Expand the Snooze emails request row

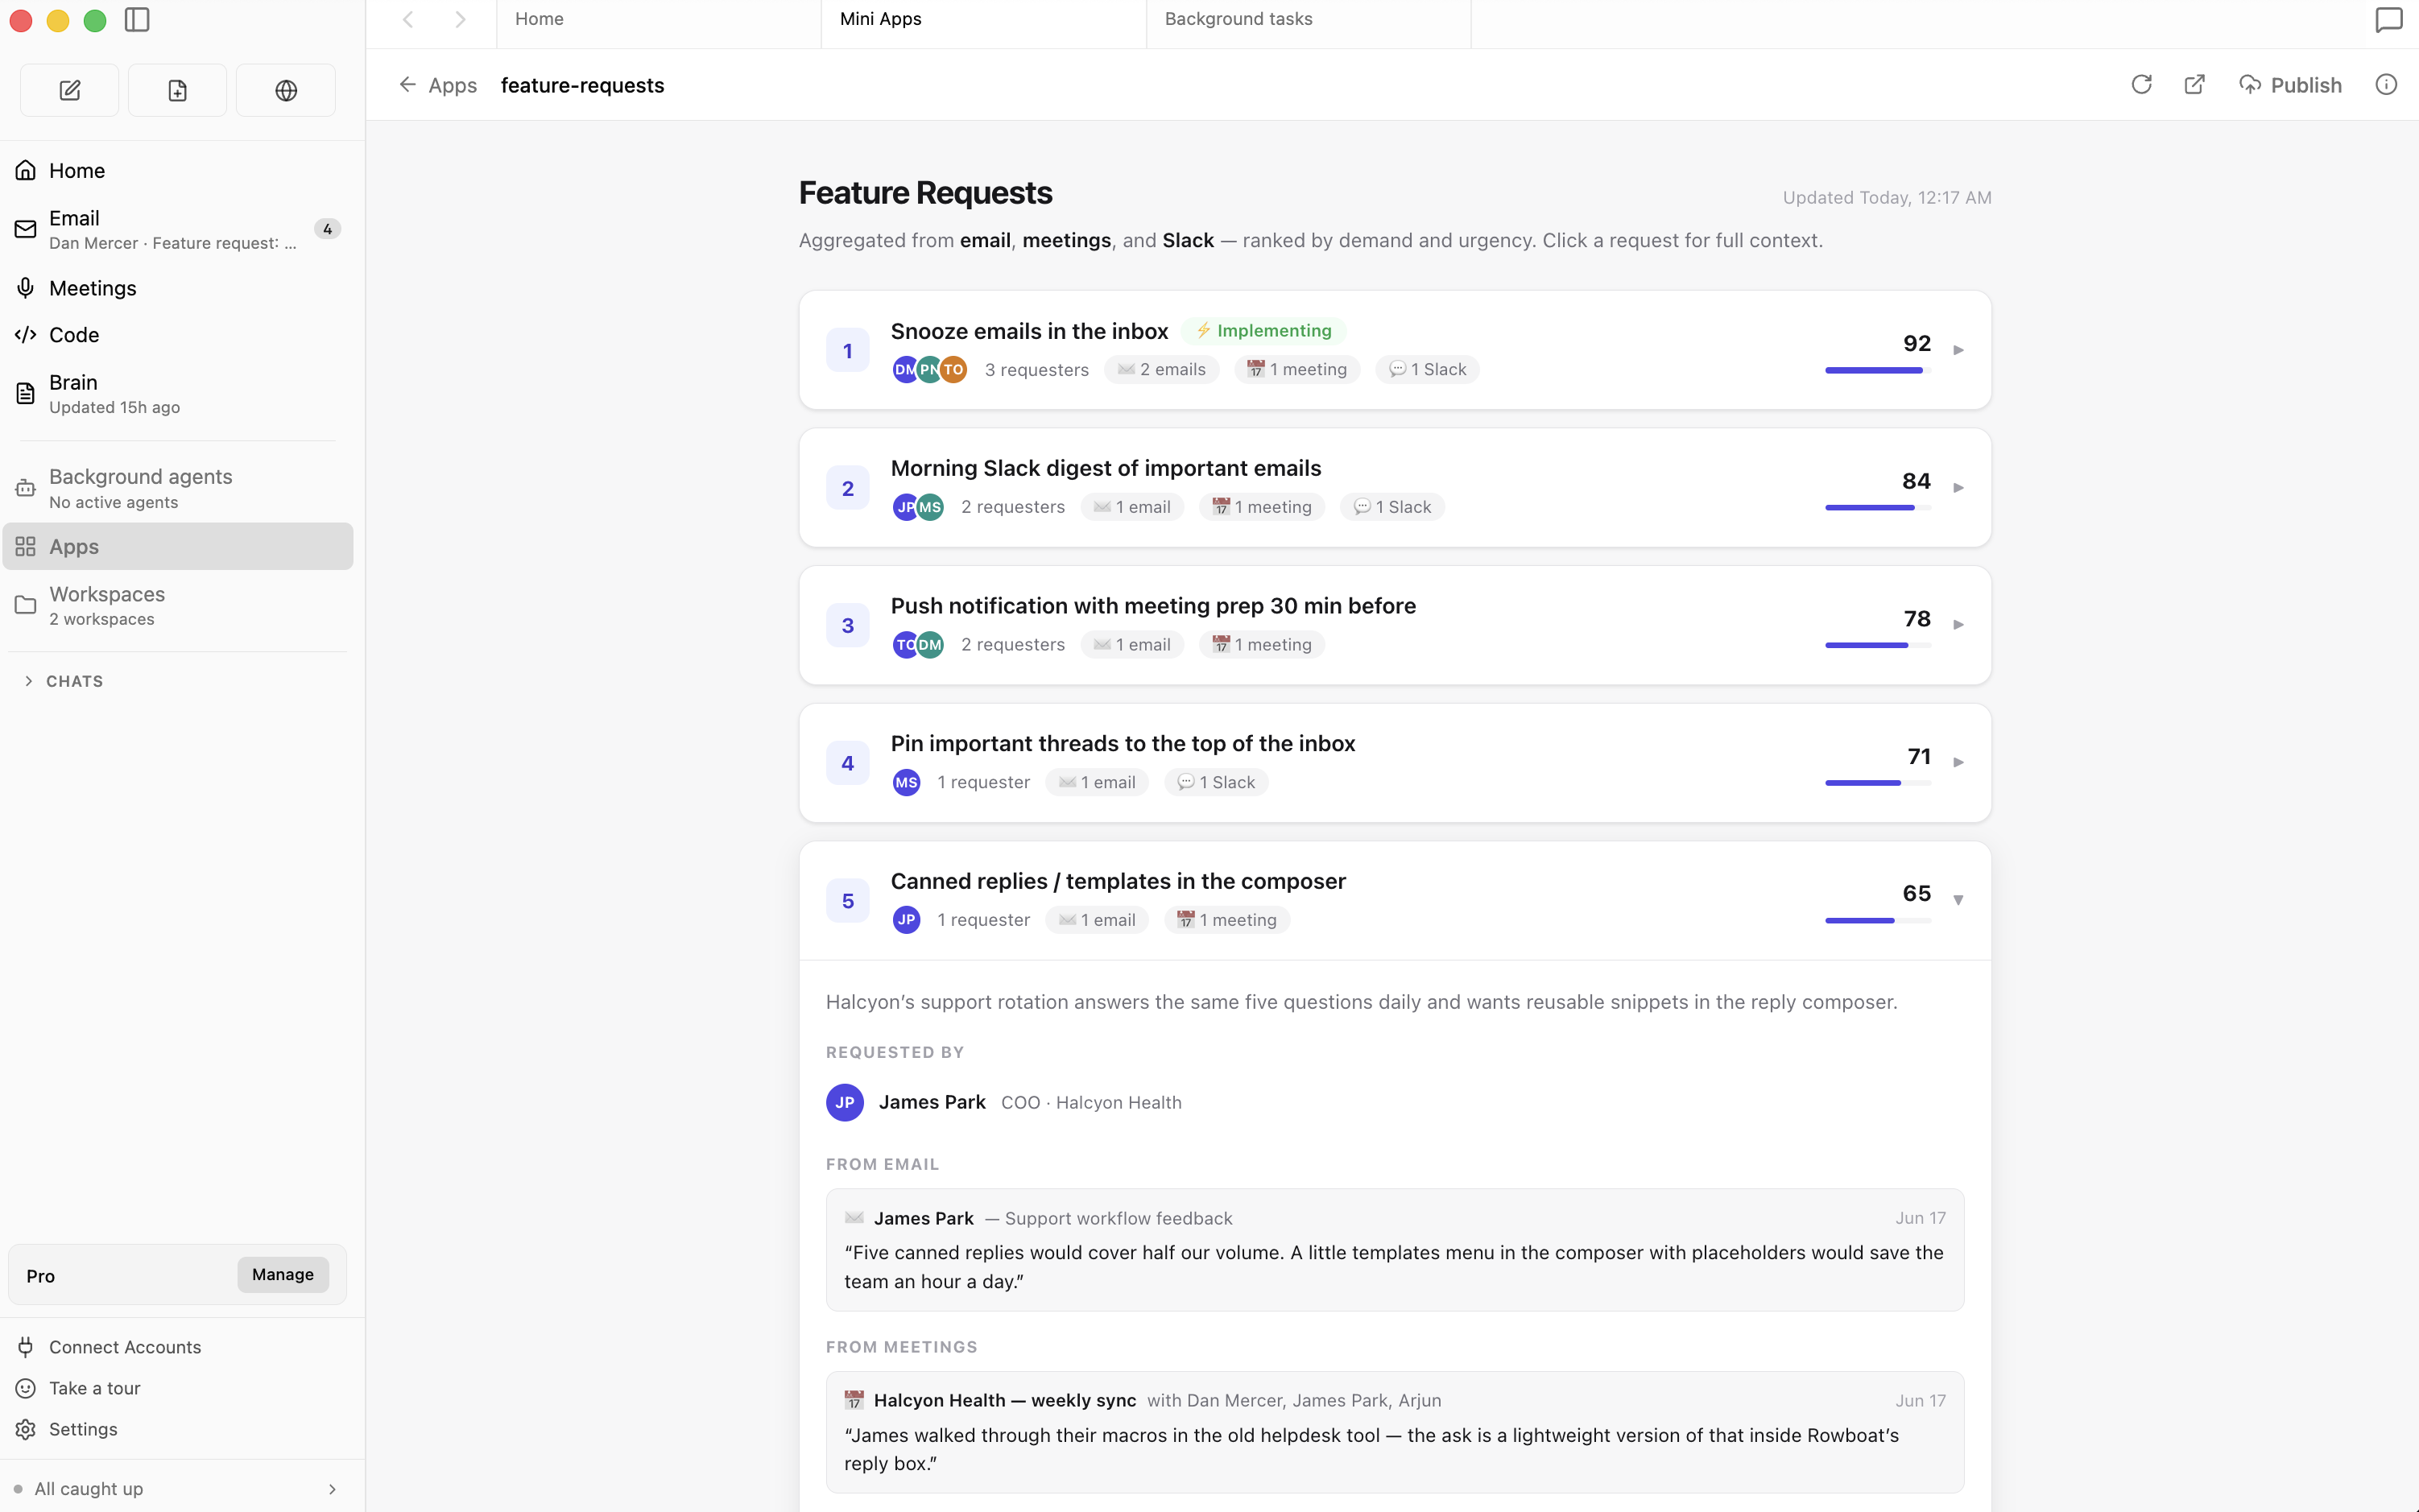(x=1394, y=350)
